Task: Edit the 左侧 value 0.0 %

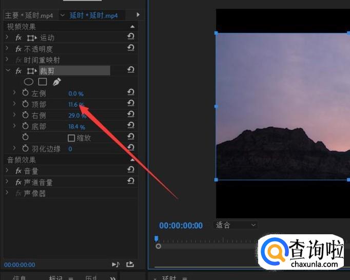Action: pos(76,94)
